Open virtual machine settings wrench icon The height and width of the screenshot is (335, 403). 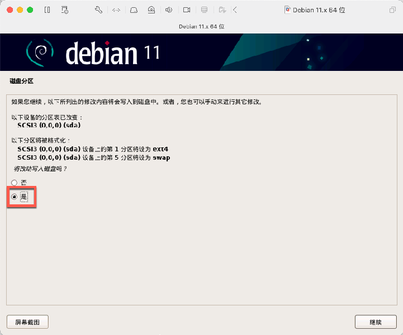coord(98,10)
